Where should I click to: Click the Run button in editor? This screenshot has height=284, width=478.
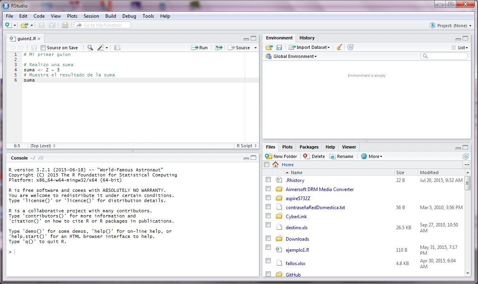[199, 48]
